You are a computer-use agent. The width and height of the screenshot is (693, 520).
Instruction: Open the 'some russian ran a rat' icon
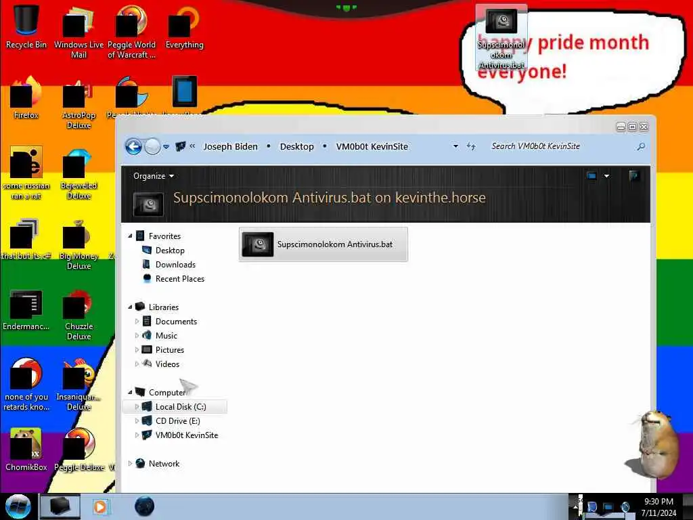click(26, 173)
